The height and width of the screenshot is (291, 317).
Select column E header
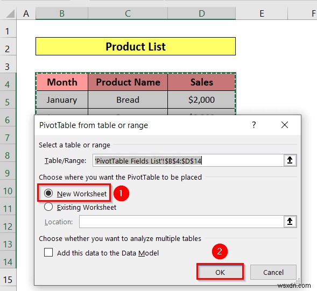(262, 13)
